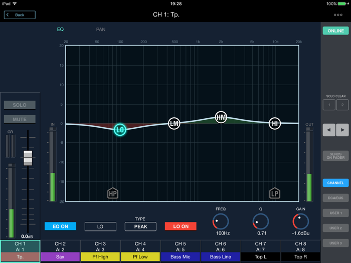
Task: Select CH 8 Top R channel
Action: [301, 250]
